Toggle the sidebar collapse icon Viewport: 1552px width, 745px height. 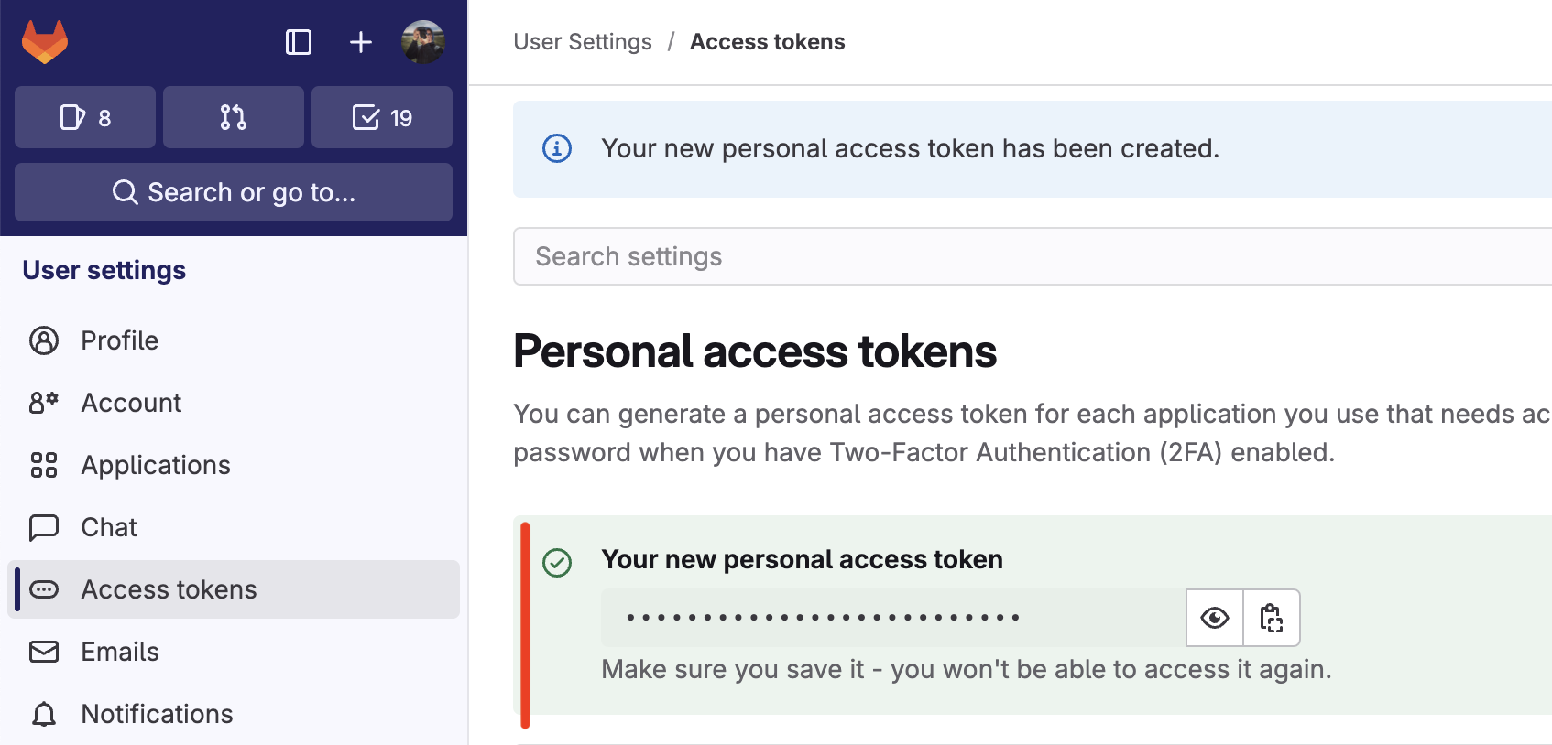[299, 42]
